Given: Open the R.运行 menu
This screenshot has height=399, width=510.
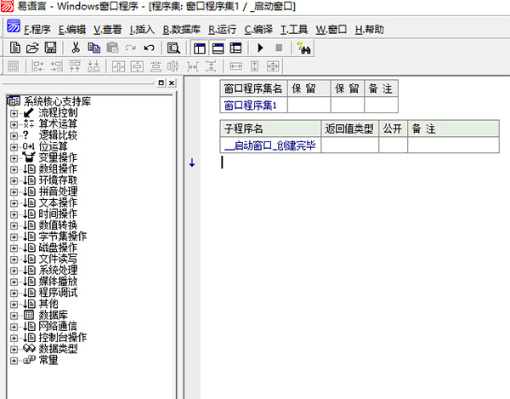Looking at the screenshot, I should click(x=223, y=30).
